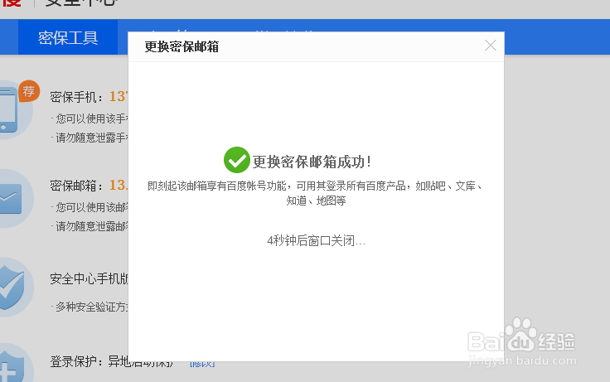The height and width of the screenshot is (382, 610).
Task: Click the 密保手机 label text
Action: click(x=76, y=96)
